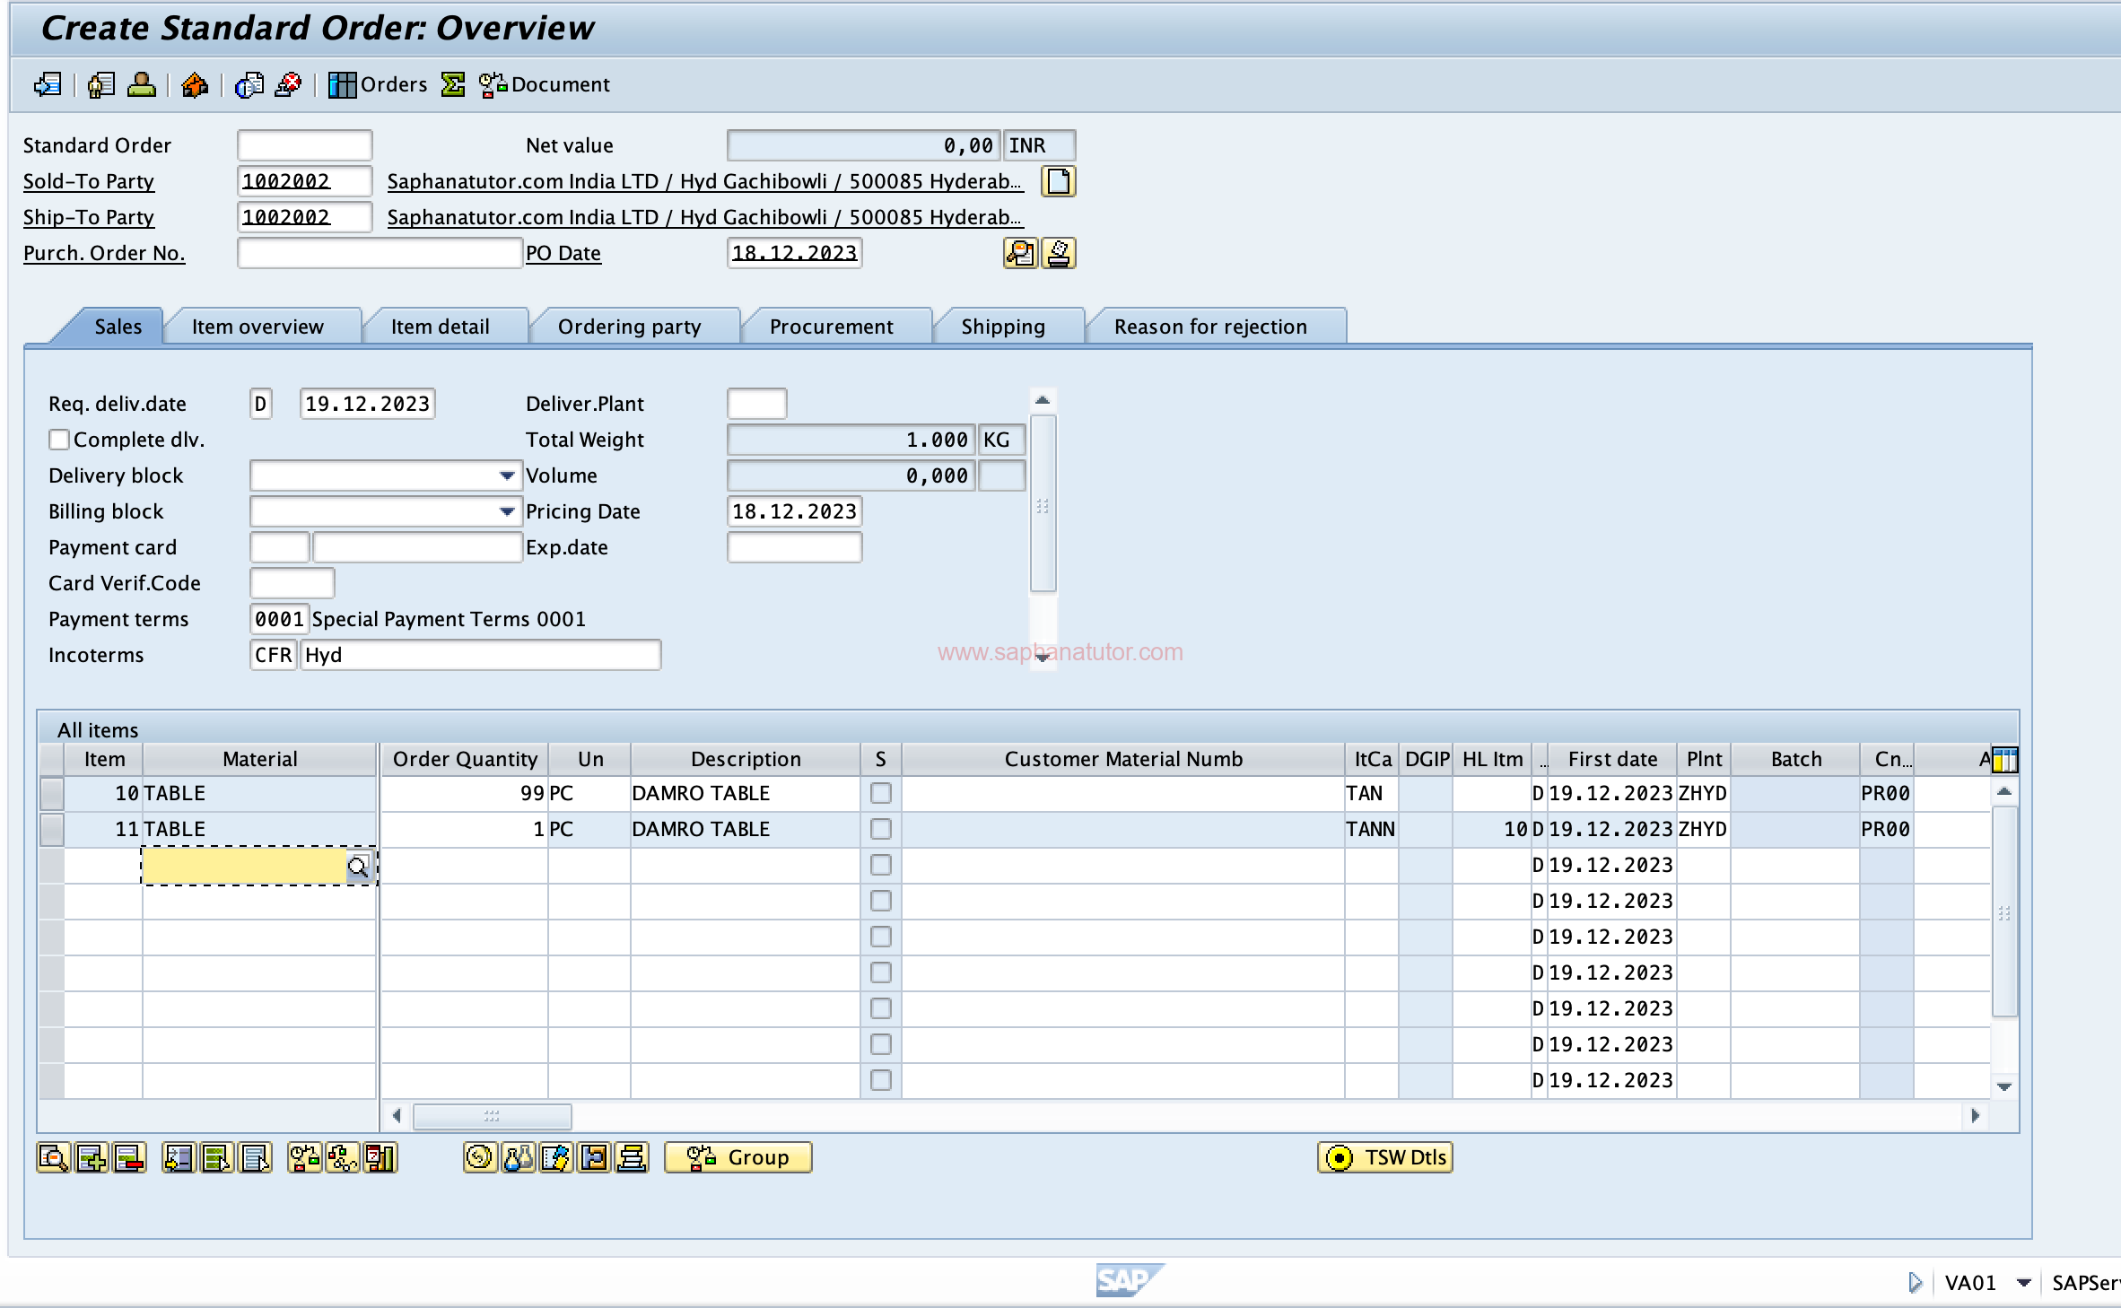Screen dimensions: 2121x1308
Task: Click the reject document stamp icon
Action: pos(288,84)
